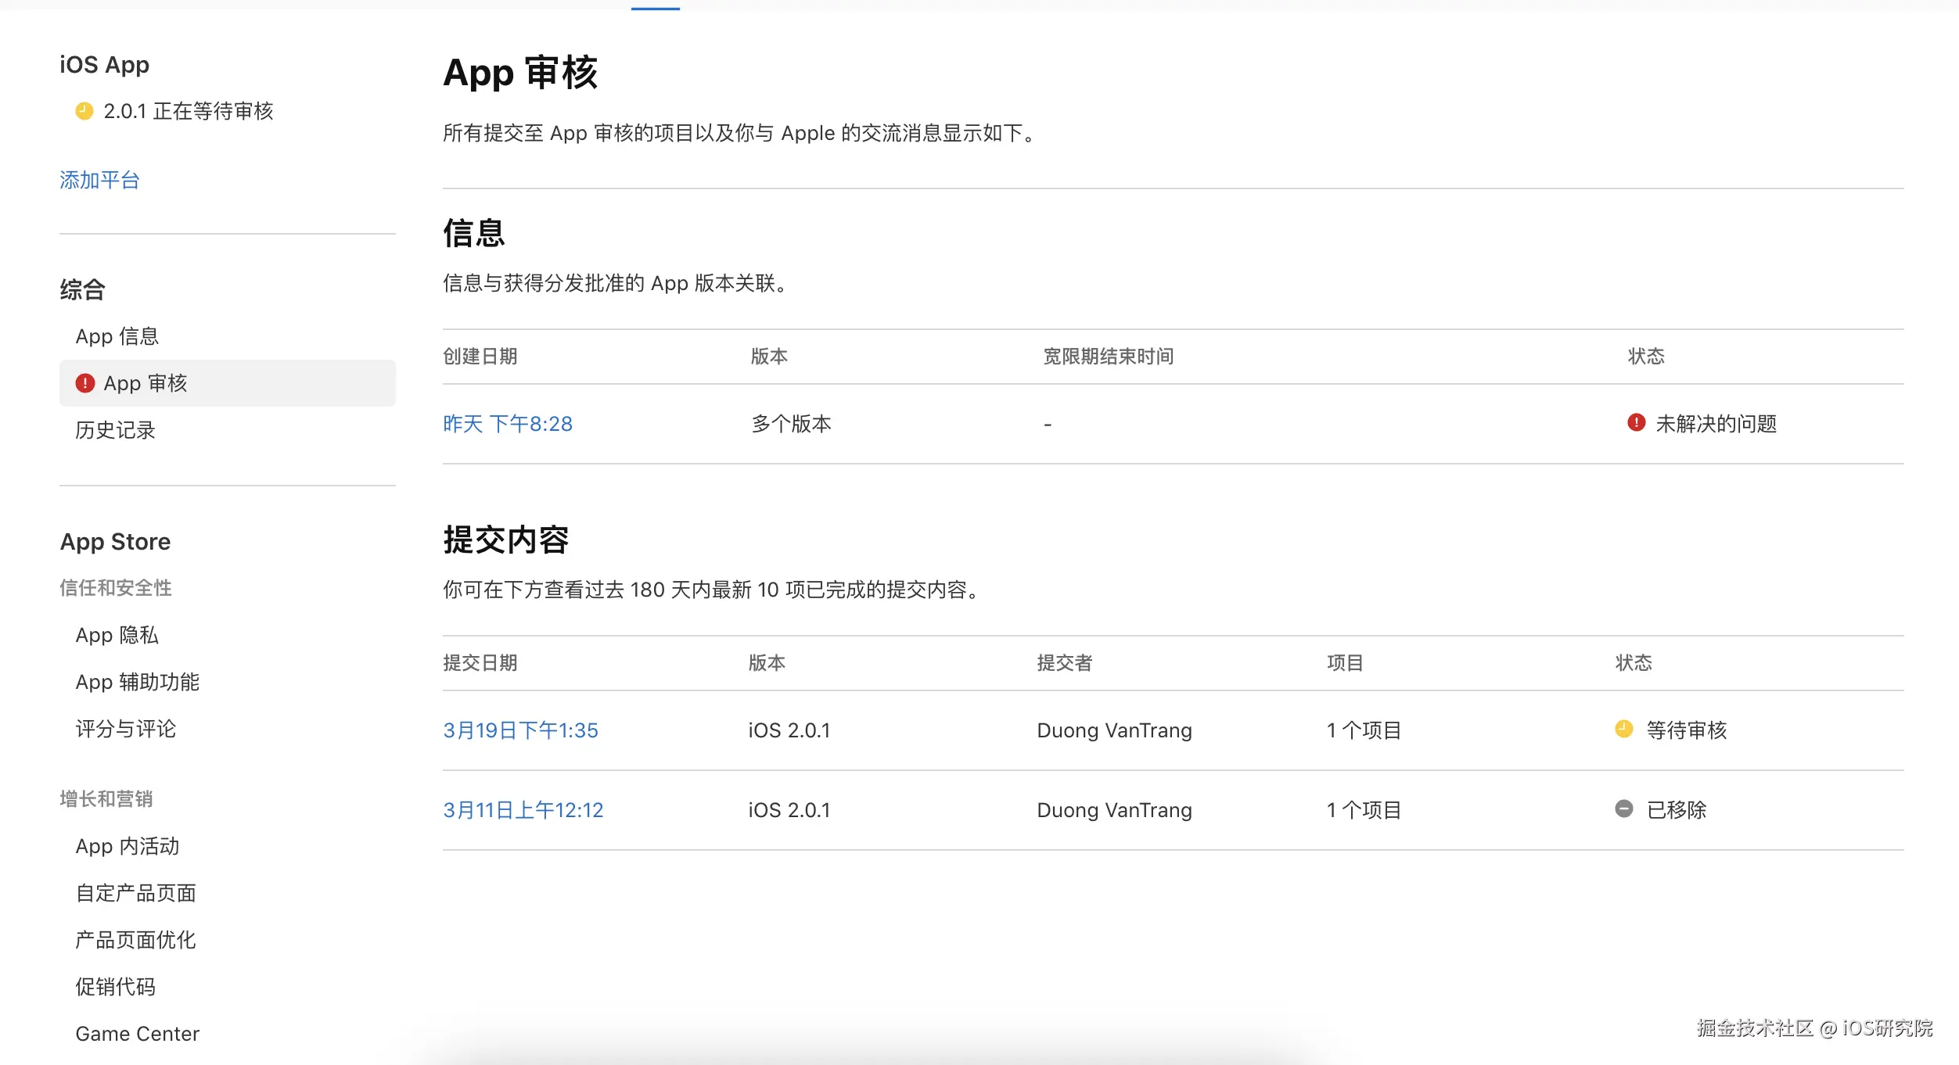
Task: Open 产品页面优化 section
Action: [136, 940]
